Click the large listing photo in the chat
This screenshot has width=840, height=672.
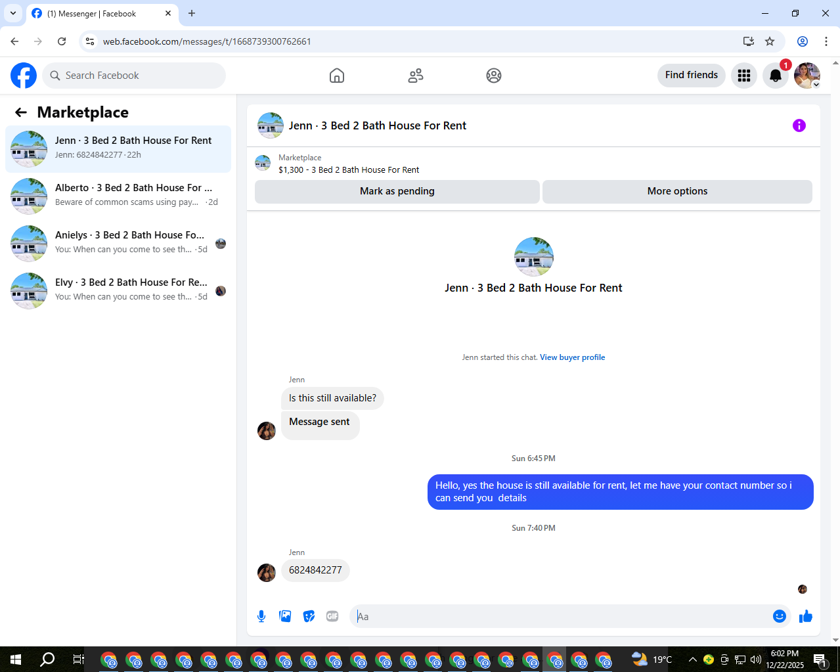pyautogui.click(x=534, y=257)
